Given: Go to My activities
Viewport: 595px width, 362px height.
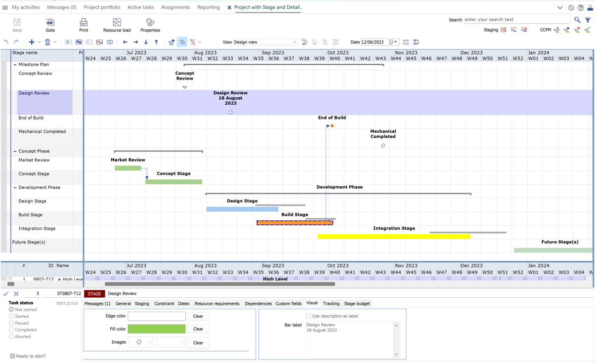Looking at the screenshot, I should point(26,7).
